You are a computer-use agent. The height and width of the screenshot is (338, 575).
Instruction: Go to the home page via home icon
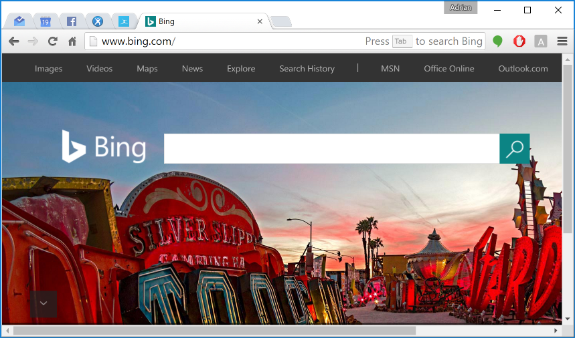(x=72, y=41)
